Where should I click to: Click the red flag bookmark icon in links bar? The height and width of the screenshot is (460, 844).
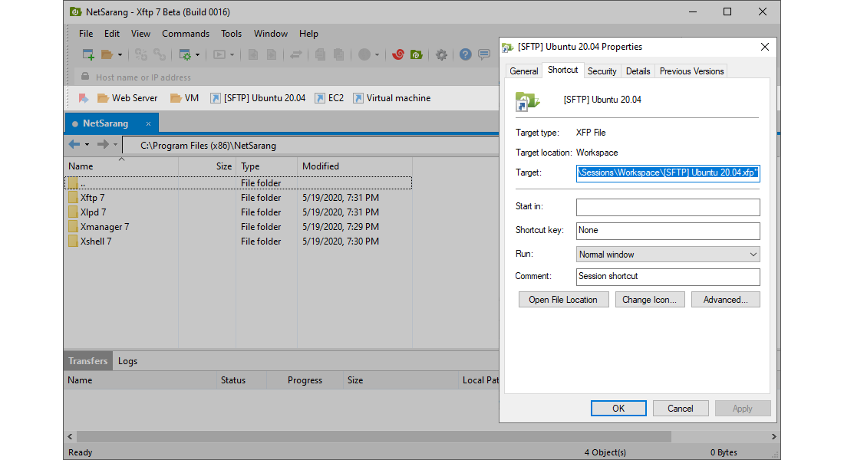[84, 98]
